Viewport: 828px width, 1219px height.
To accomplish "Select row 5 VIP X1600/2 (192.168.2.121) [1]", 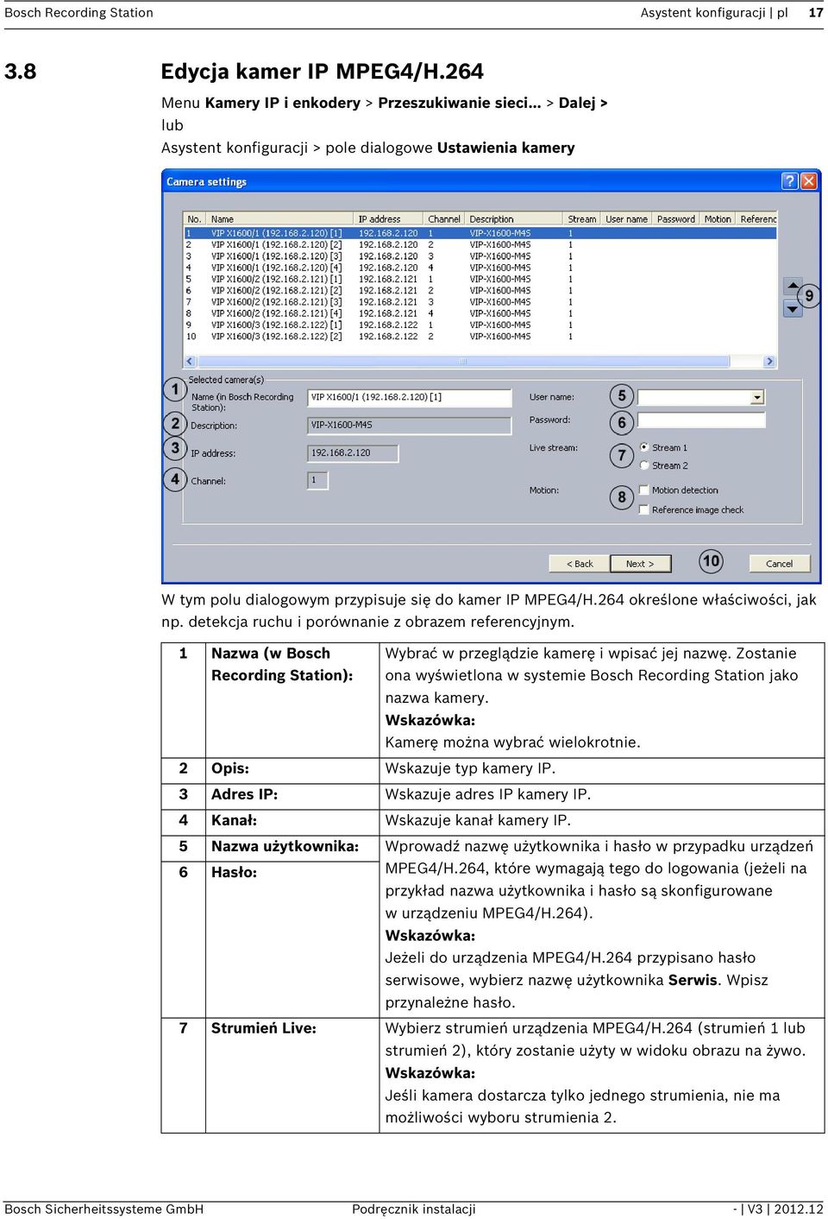I will coord(480,279).
